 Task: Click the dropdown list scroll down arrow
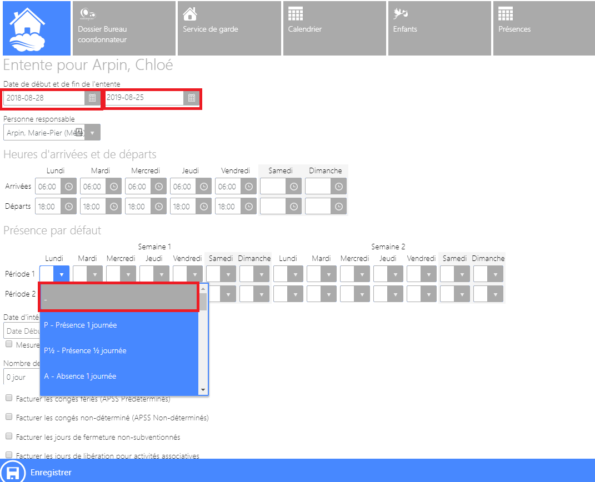click(x=203, y=390)
